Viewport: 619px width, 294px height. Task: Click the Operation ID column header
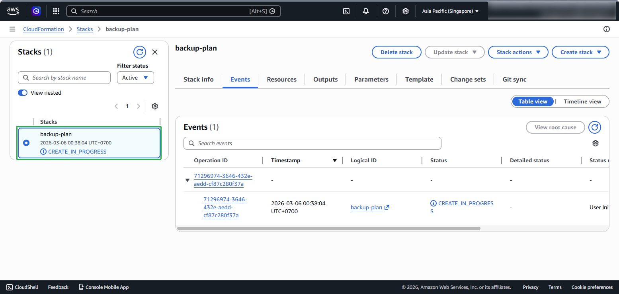point(211,160)
